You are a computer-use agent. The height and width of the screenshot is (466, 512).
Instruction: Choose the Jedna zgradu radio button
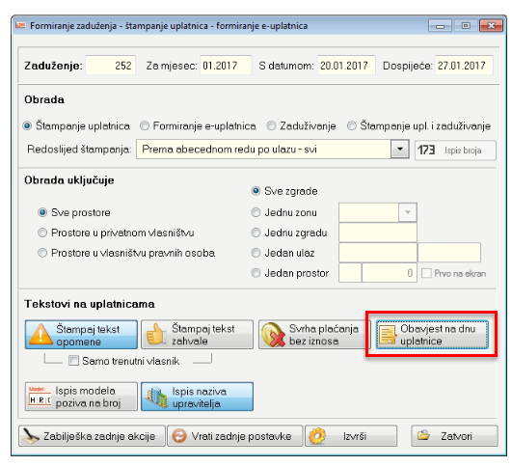(256, 233)
